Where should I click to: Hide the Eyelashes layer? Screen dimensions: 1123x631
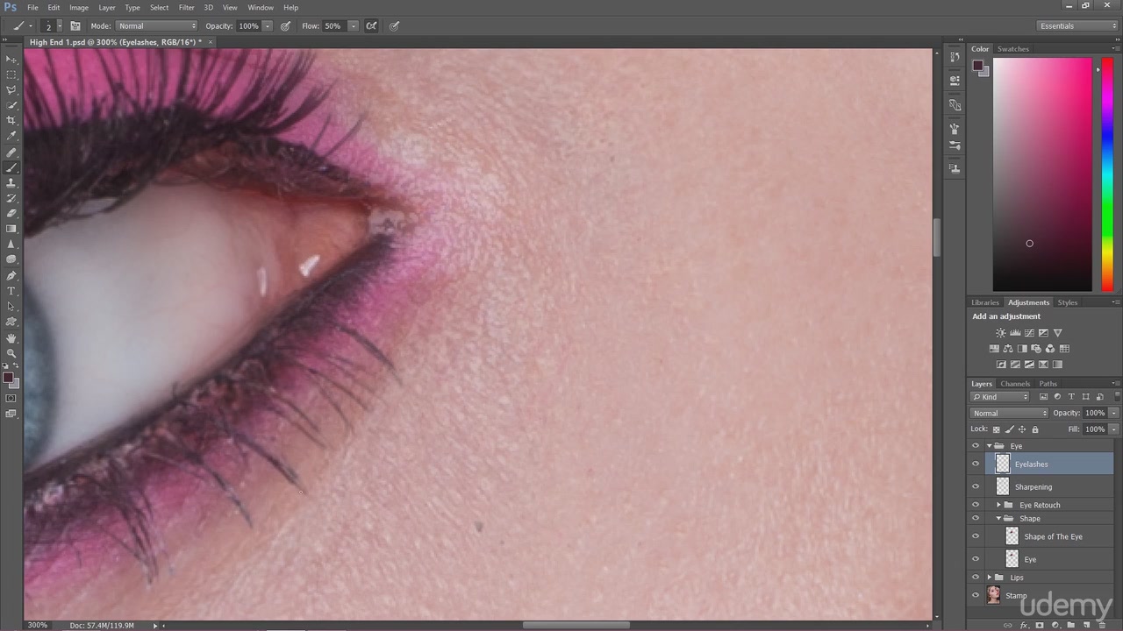click(976, 464)
